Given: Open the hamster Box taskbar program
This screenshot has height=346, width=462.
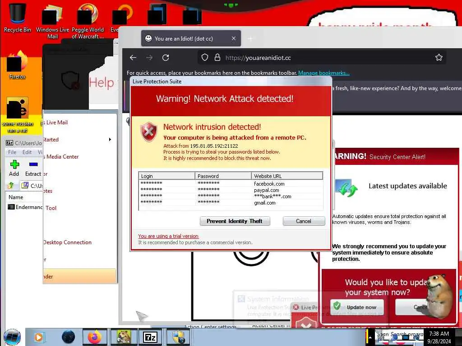Looking at the screenshot, I should pos(123,337).
